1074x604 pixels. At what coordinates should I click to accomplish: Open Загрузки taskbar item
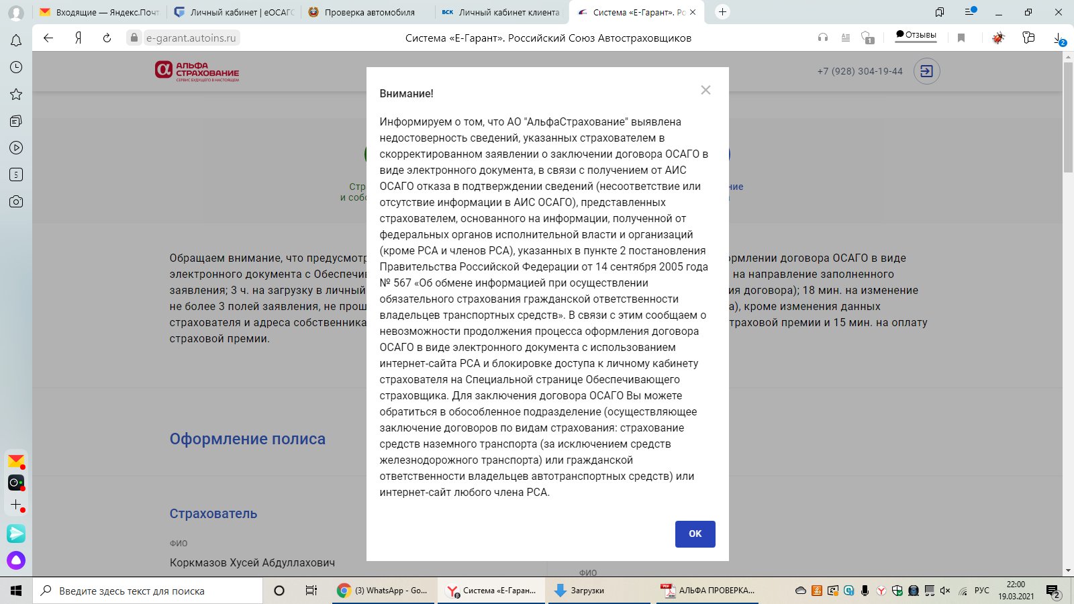click(x=599, y=591)
